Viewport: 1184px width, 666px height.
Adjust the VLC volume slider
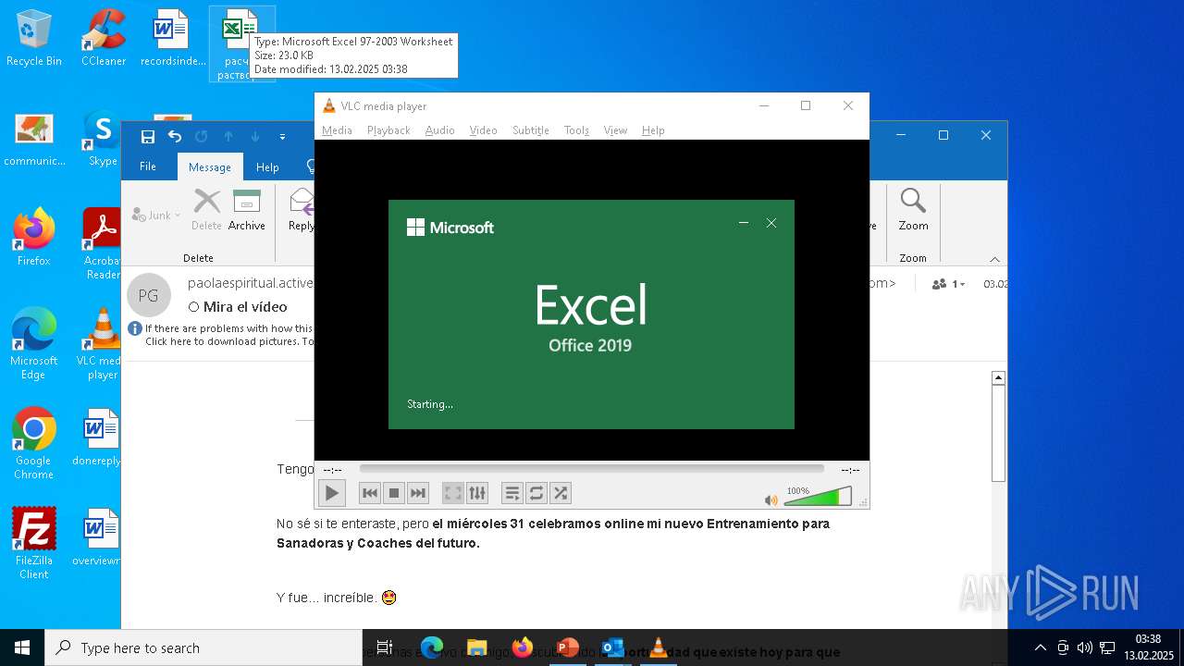[818, 498]
